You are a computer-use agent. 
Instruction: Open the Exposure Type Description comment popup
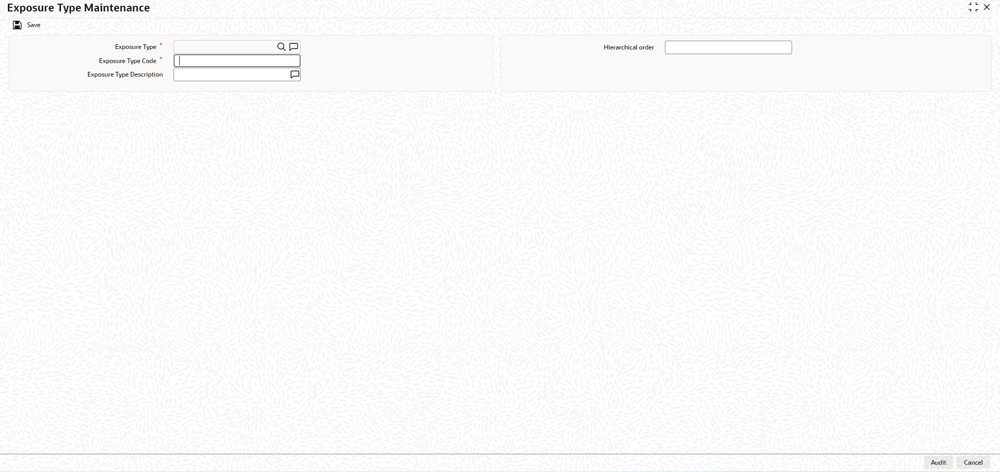[x=295, y=74]
